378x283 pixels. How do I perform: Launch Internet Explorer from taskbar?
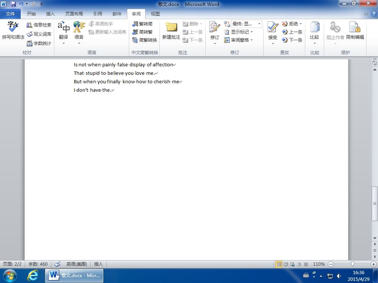click(x=32, y=276)
